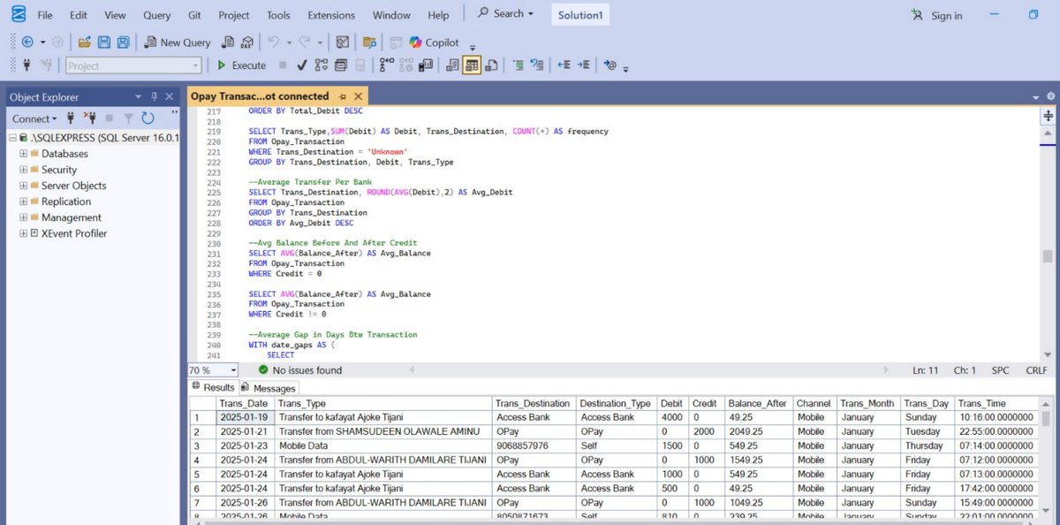Open the Project database combo box
1060x525 pixels.
pyautogui.click(x=133, y=65)
